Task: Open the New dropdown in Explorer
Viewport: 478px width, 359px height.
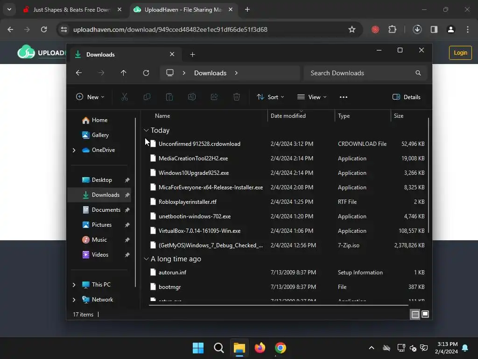Action: pos(90,97)
